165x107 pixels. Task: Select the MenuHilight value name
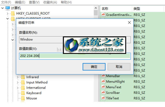point(115,82)
